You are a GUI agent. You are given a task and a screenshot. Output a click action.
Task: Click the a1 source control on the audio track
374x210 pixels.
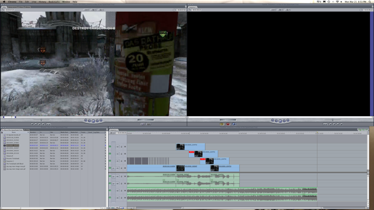pos(113,176)
